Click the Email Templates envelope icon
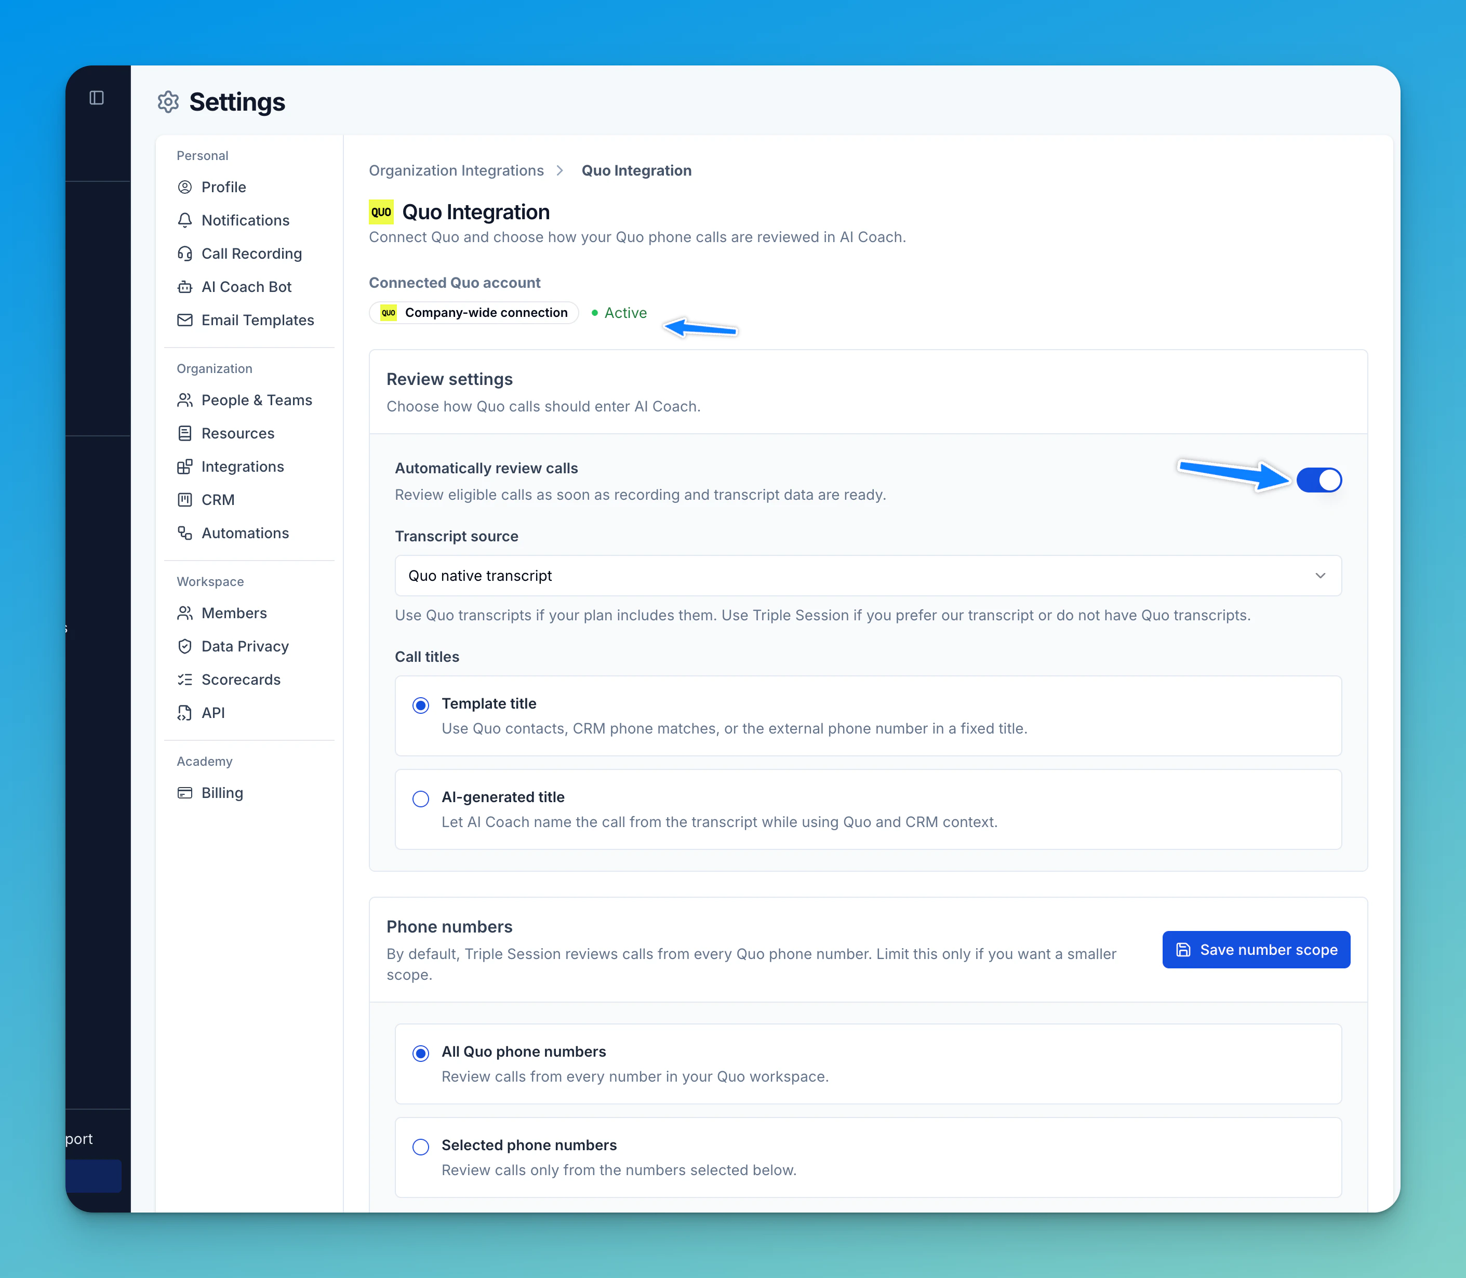The image size is (1466, 1278). click(x=184, y=320)
